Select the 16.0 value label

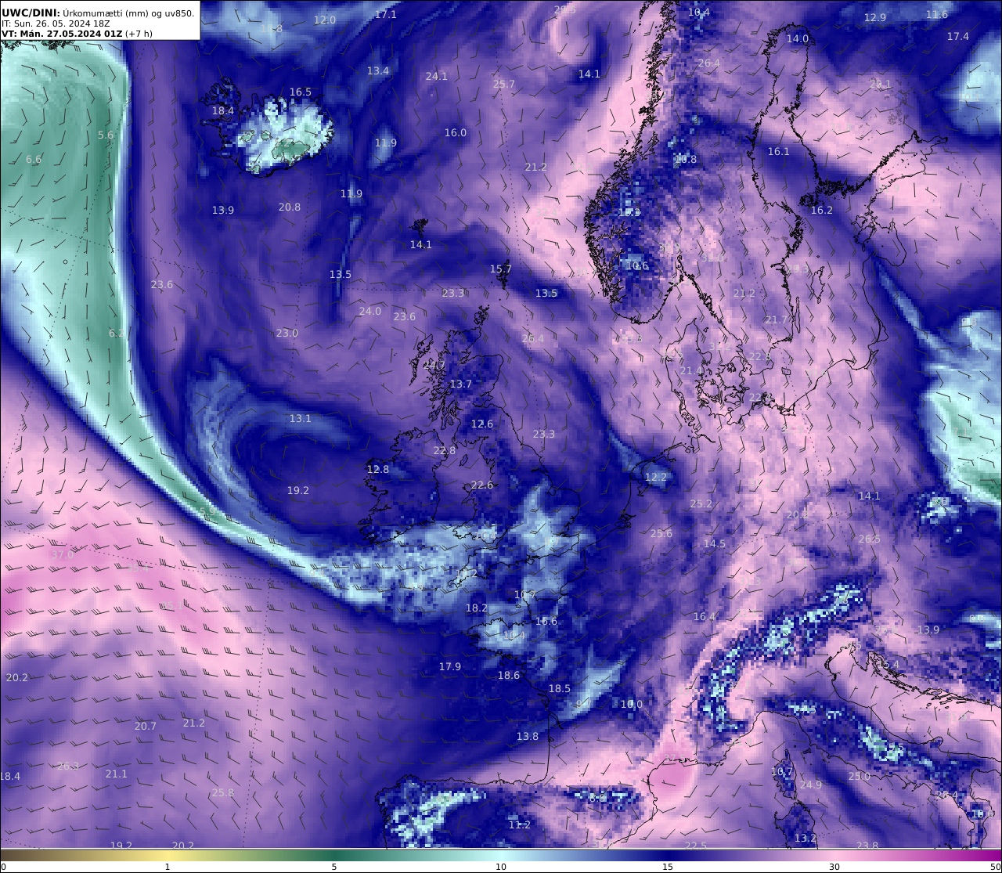456,132
